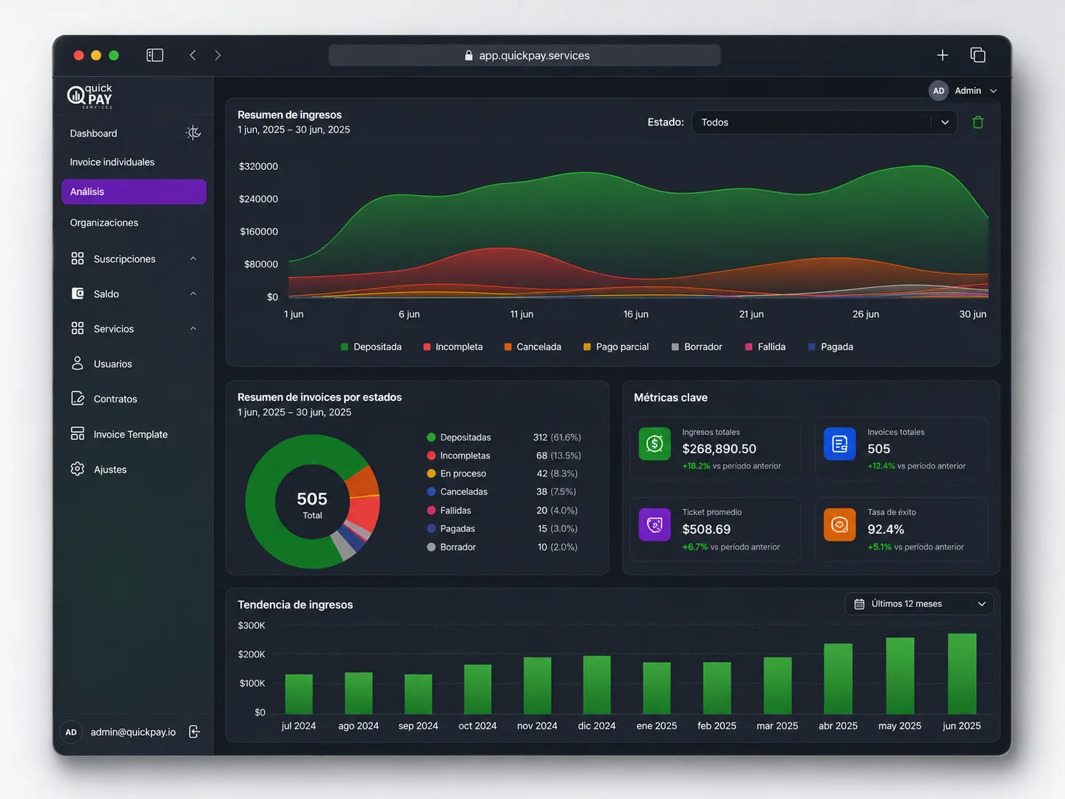Toggle Incompleta series in chart legend
This screenshot has width=1065, height=799.
point(453,347)
